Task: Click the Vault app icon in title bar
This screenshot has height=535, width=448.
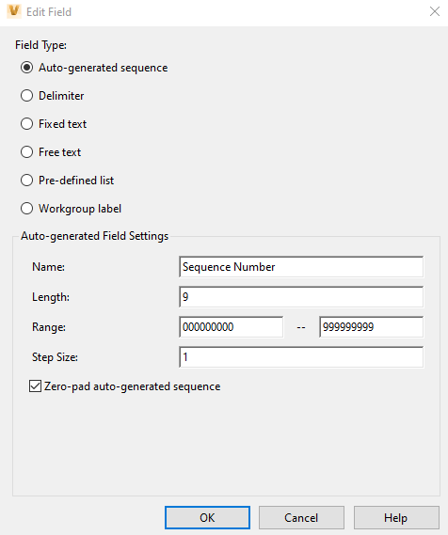Action: (x=14, y=11)
